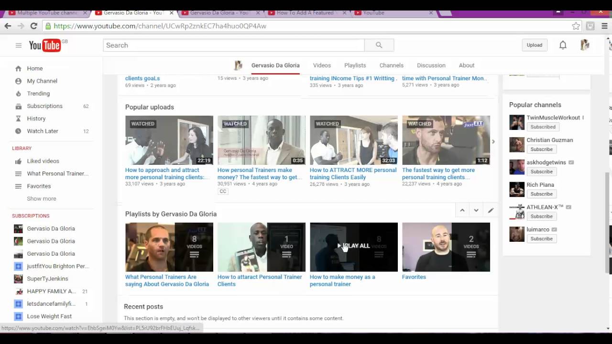
Task: Open 'What Personal Trainers Are saying' playlist link
Action: 167,280
